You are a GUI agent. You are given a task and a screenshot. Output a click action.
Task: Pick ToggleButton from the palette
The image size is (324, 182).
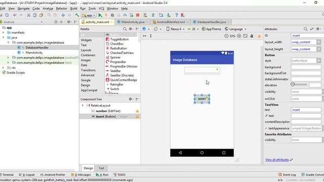click(119, 39)
